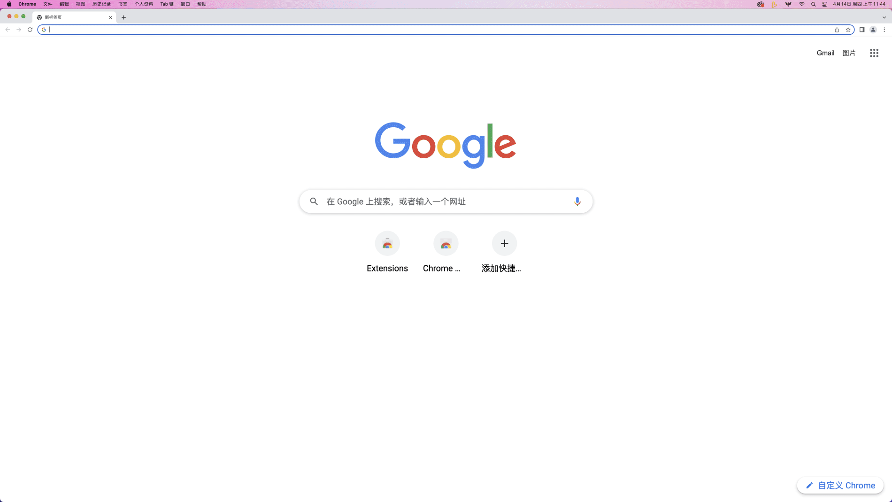
Task: Open the Chrome Web Store shortcut
Action: (x=446, y=252)
